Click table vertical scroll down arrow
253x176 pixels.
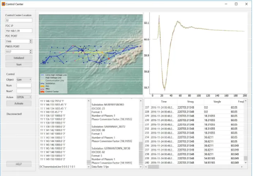pos(246,162)
